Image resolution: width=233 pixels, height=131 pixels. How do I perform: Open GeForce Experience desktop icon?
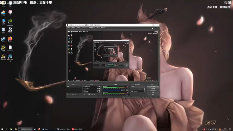pos(10,23)
